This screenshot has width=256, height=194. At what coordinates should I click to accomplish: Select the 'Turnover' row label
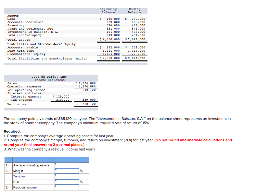pos(19,176)
